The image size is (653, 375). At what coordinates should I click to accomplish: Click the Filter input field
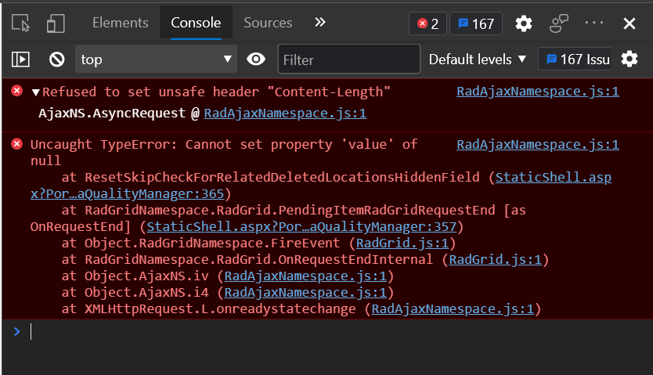pyautogui.click(x=346, y=59)
